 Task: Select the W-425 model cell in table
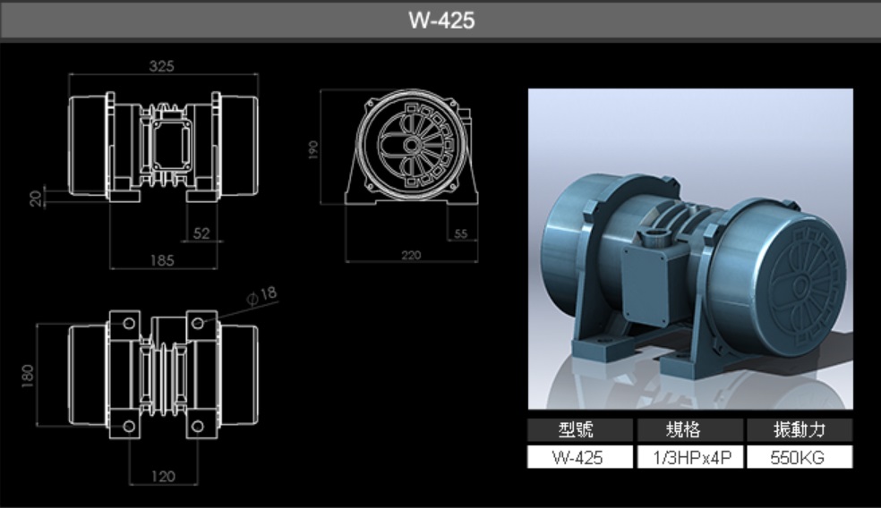[x=580, y=457]
